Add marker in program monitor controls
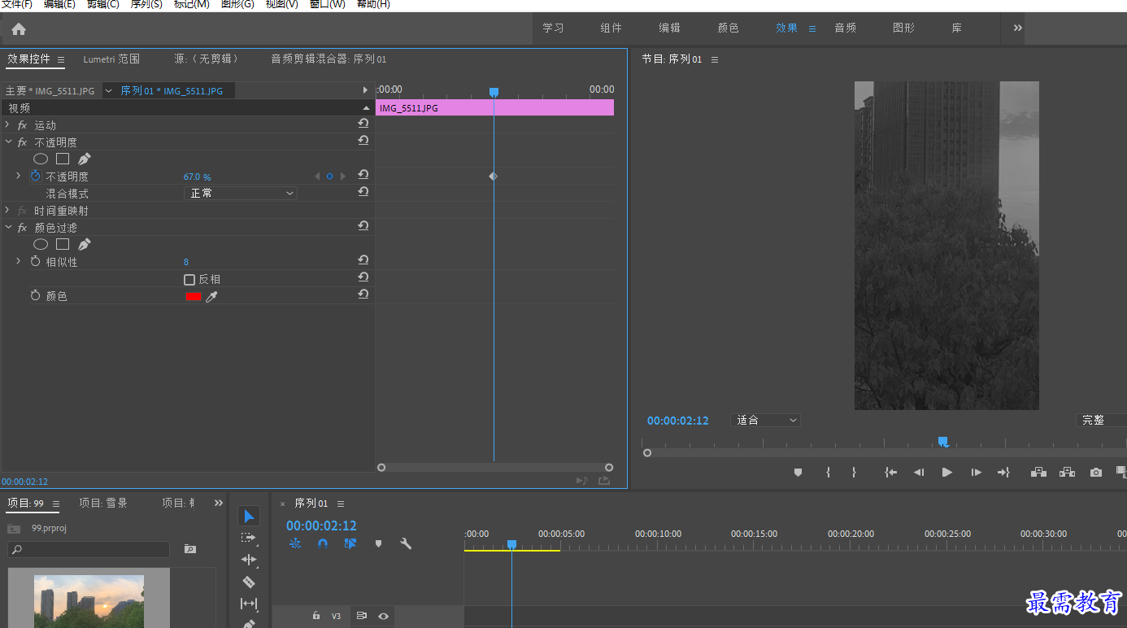Image resolution: width=1127 pixels, height=628 pixels. pos(798,473)
